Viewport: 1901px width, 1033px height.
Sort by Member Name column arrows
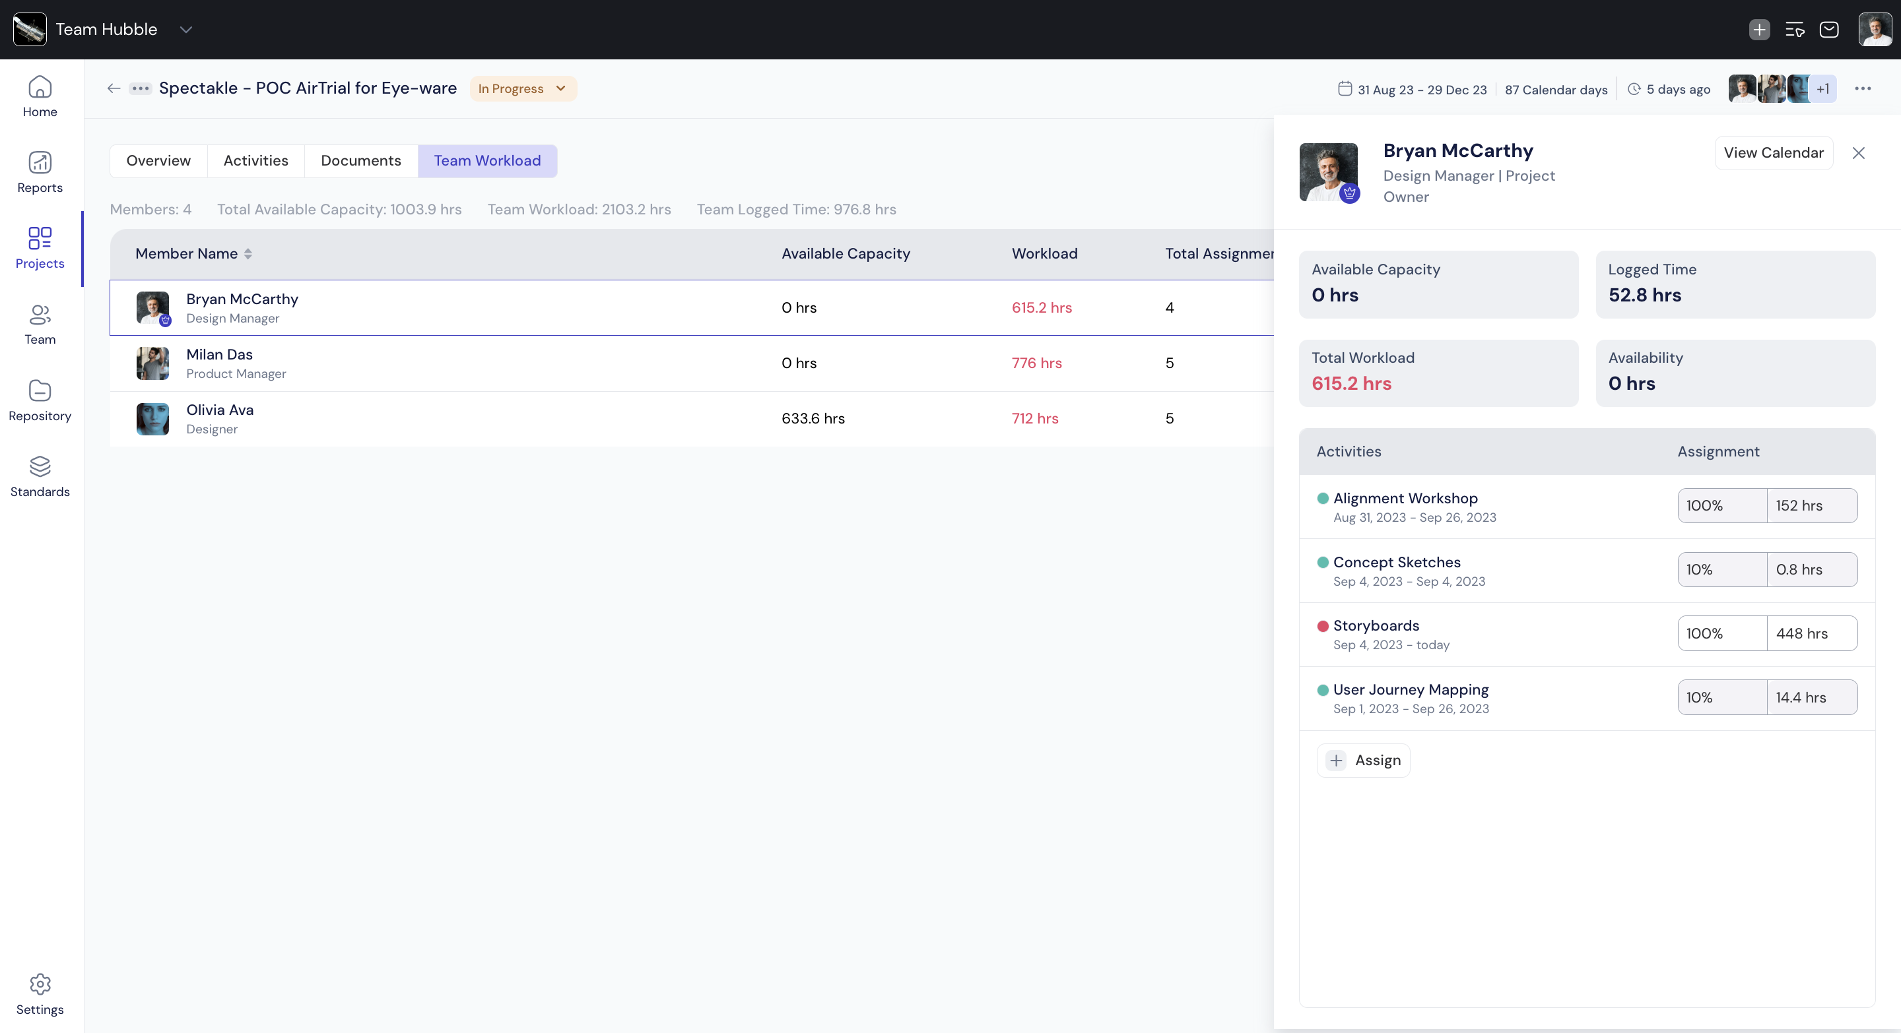point(248,254)
